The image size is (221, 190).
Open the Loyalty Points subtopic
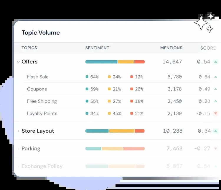[x=42, y=113]
